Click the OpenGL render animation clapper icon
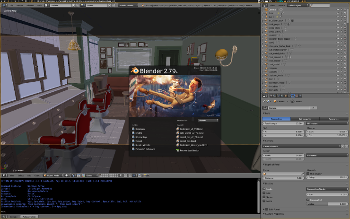Screen dimensions: 350x219 (x=148, y=175)
